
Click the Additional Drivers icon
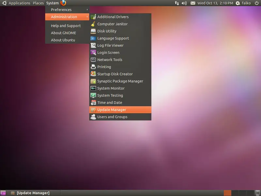93,17
